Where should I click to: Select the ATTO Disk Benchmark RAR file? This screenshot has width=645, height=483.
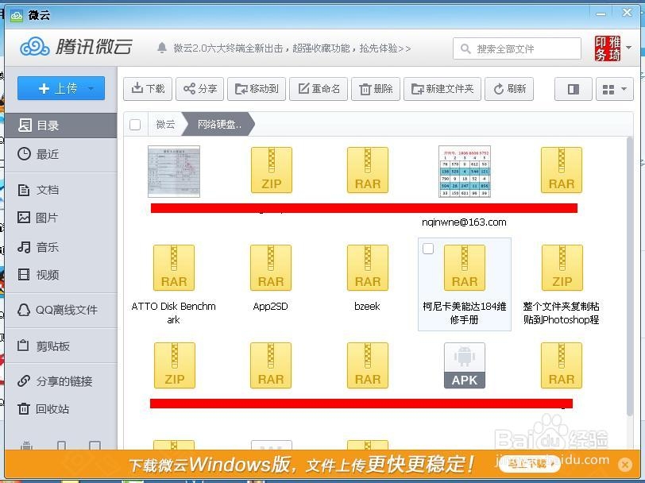coord(174,268)
